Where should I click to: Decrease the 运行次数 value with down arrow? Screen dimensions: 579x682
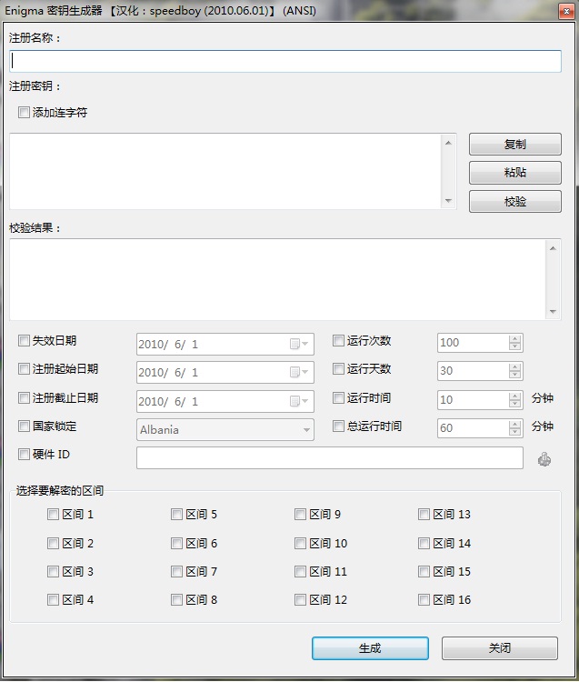coord(514,346)
